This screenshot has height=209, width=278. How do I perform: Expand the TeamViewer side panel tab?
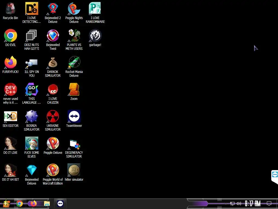pos(275,176)
